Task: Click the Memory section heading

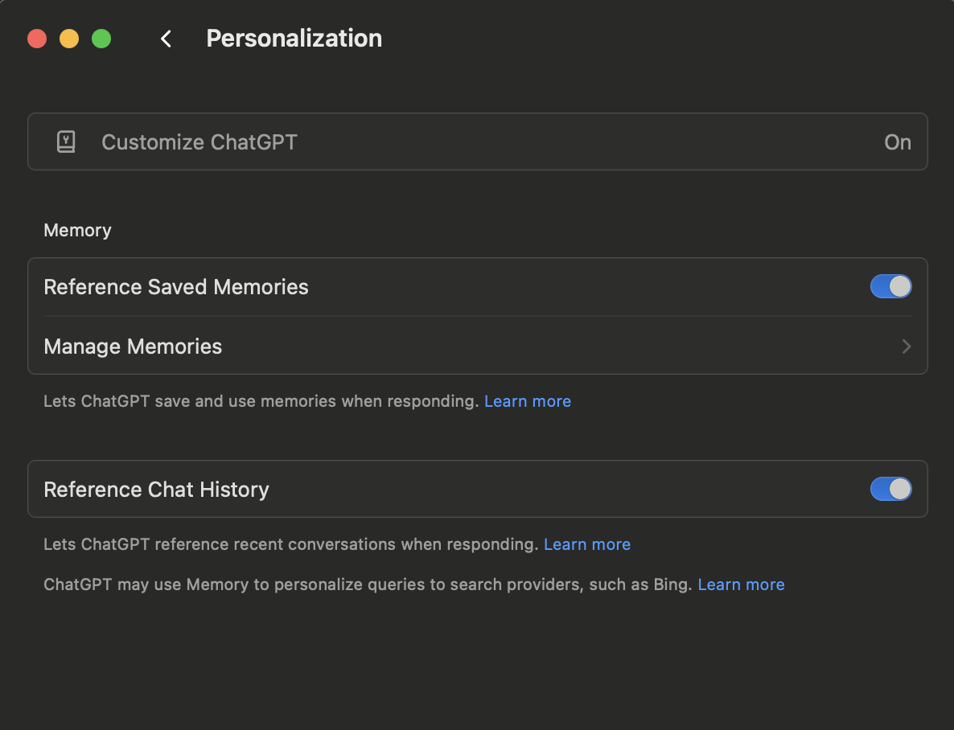Action: (x=77, y=231)
